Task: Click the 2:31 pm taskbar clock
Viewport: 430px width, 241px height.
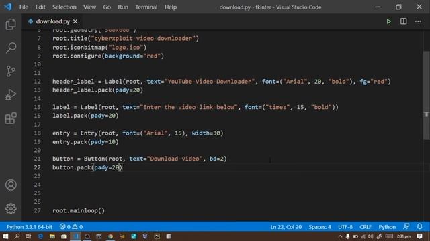Action: pos(404,236)
